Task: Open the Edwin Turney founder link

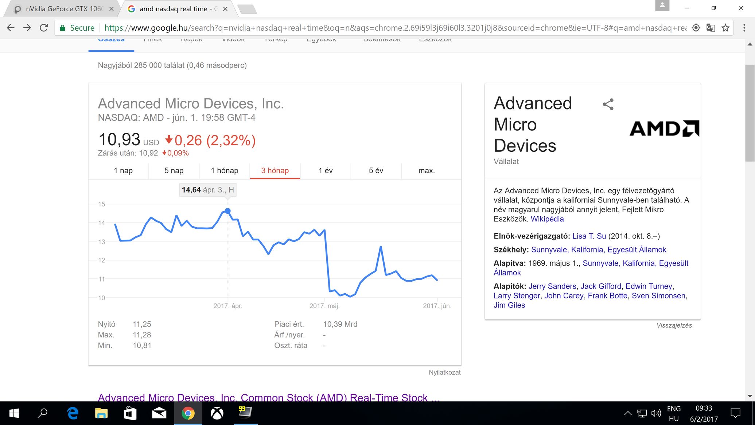Action: click(649, 286)
